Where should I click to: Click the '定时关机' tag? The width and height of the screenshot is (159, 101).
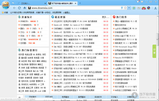[25, 81]
